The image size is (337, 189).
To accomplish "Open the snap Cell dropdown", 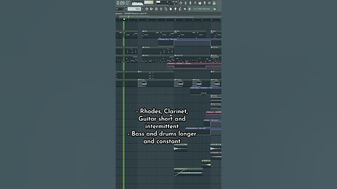I will pyautogui.click(x=119, y=9).
